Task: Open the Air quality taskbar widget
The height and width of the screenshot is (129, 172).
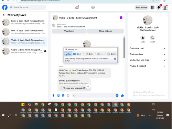Action: coord(141,115)
